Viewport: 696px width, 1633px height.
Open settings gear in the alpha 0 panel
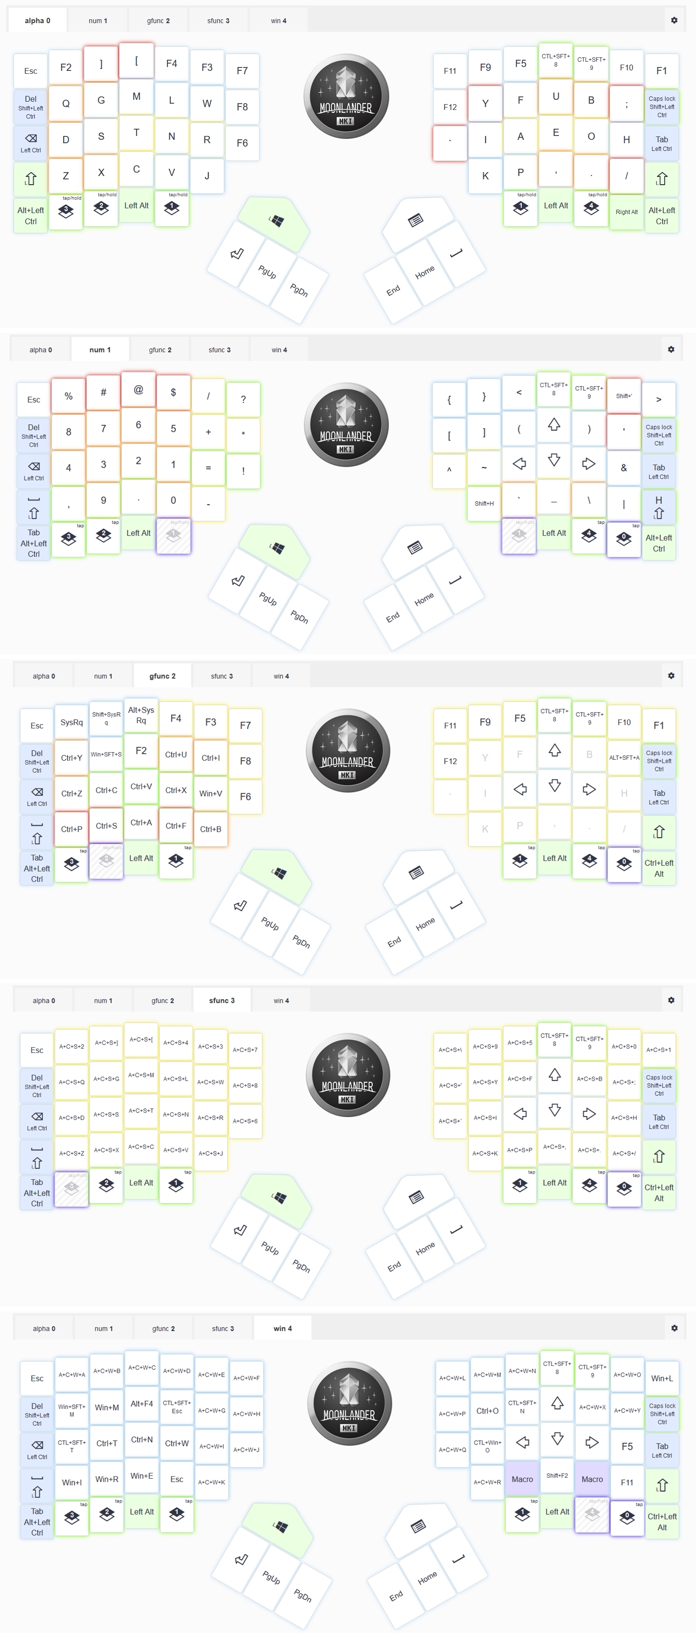pyautogui.click(x=674, y=20)
